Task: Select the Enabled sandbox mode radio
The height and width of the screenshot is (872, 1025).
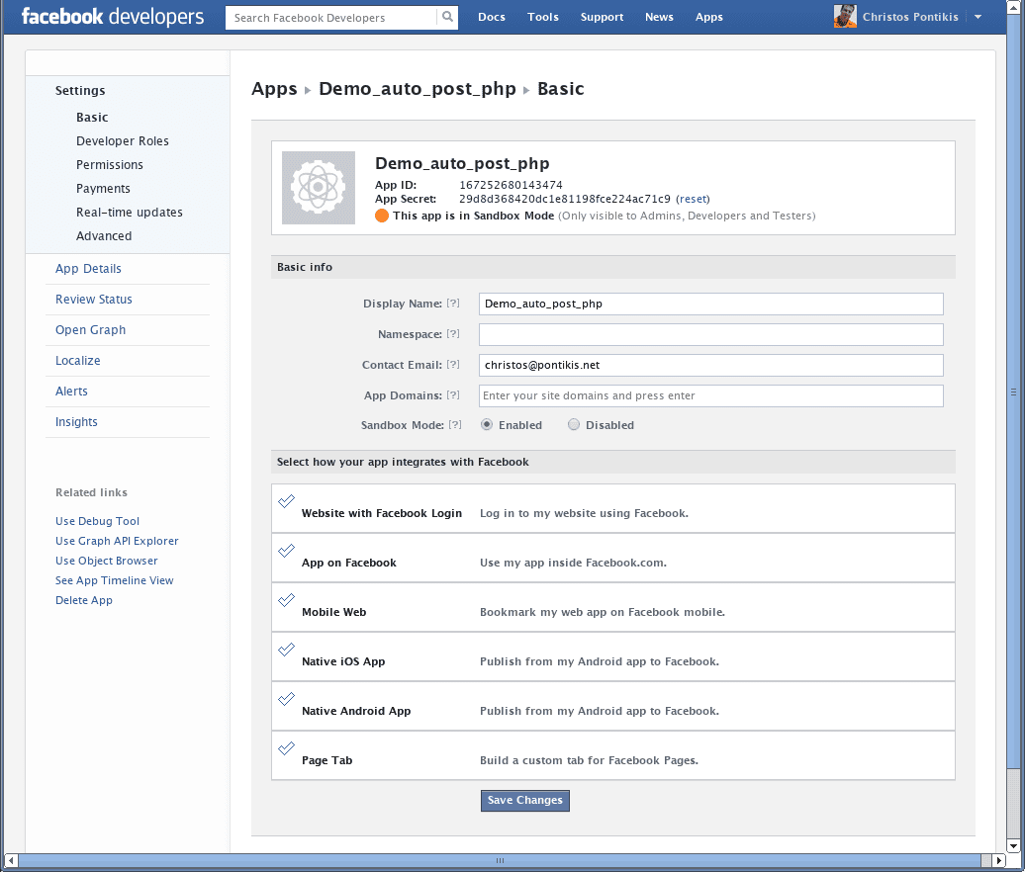Action: (x=487, y=424)
